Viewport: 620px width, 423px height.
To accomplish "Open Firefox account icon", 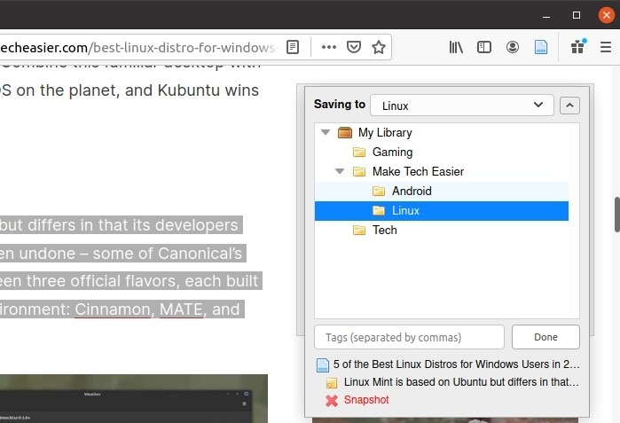I will (x=513, y=47).
